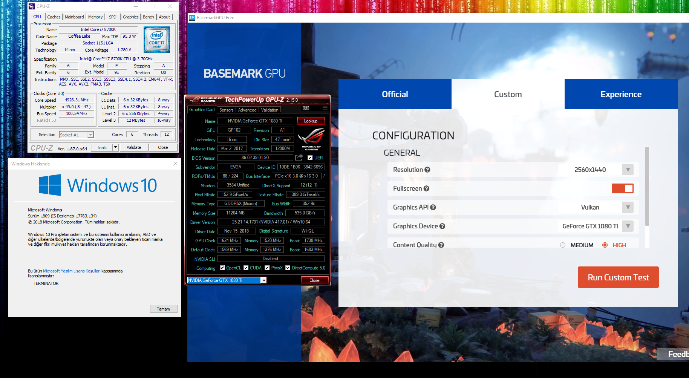Click the GPU-Z Name field value

click(x=255, y=121)
